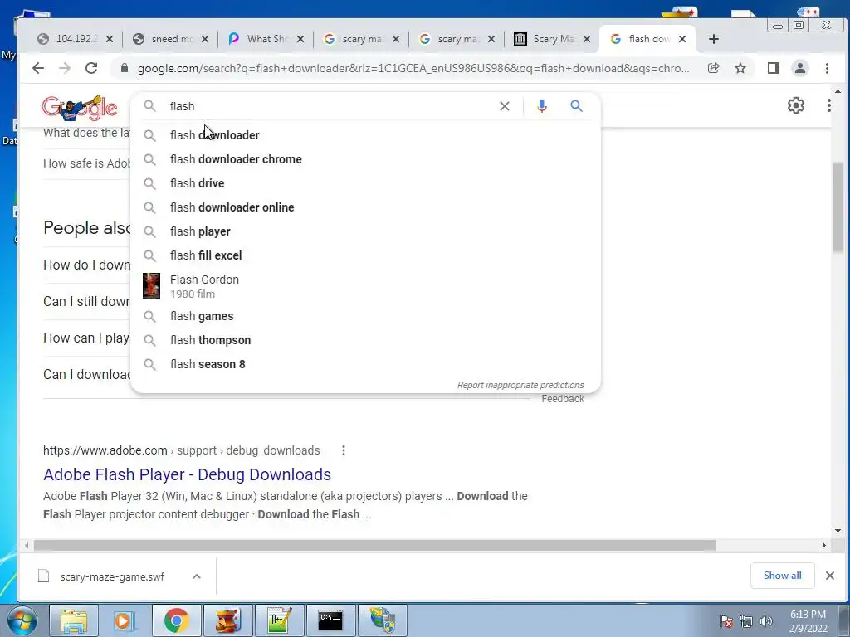Select suggestion flash season 8
The image size is (850, 637).
[365, 364]
